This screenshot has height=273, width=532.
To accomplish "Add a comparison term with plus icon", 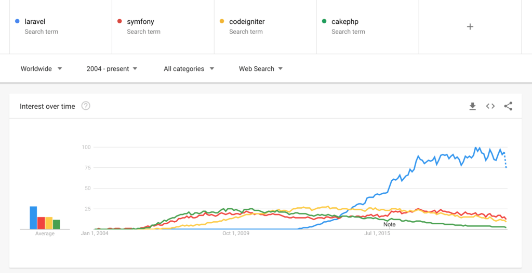I will point(470,27).
